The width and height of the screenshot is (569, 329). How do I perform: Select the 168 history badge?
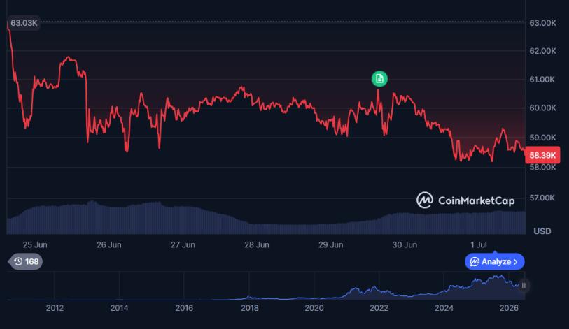click(26, 262)
